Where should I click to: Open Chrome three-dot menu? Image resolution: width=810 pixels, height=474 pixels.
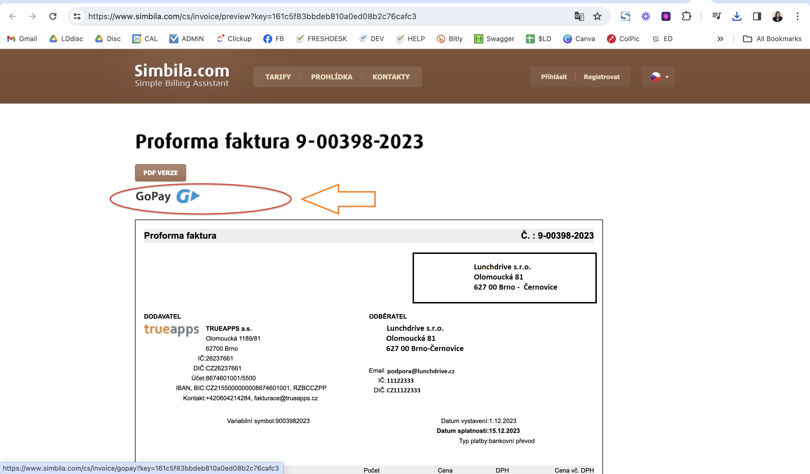click(x=797, y=16)
